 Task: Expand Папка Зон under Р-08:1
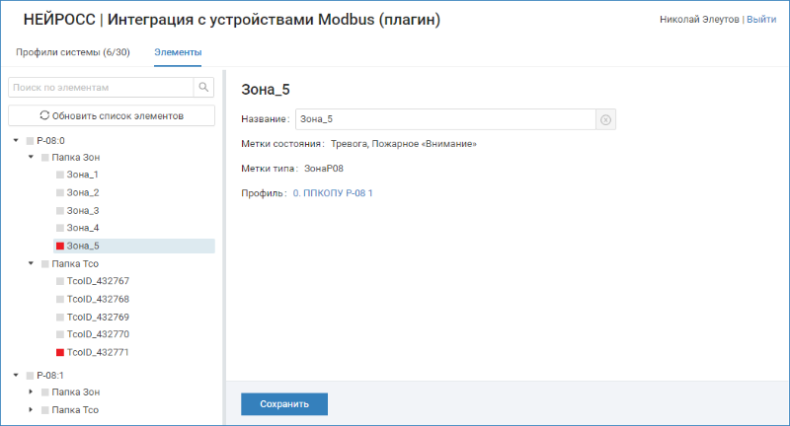click(31, 391)
